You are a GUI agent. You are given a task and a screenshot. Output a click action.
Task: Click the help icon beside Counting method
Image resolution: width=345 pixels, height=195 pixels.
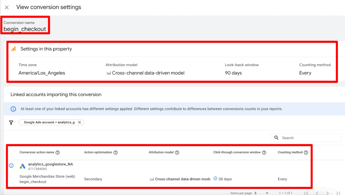(x=306, y=152)
